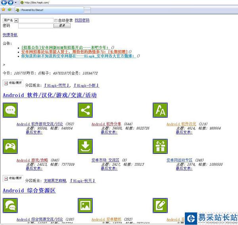Open the Android 综合资源区 heading
The image size is (238, 225).
[29, 191]
